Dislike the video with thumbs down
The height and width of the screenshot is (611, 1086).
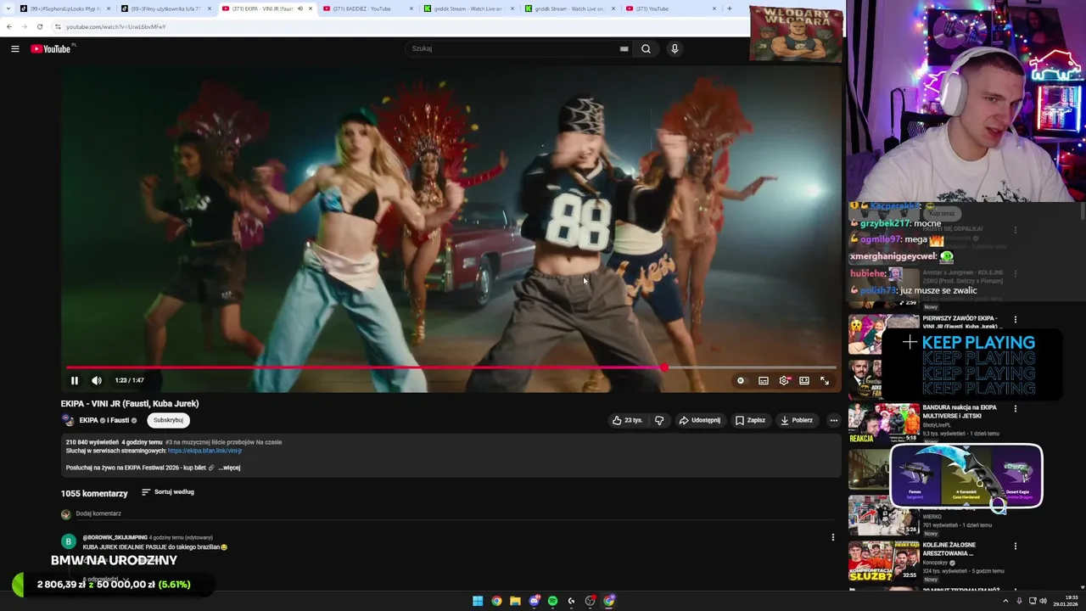(x=659, y=420)
